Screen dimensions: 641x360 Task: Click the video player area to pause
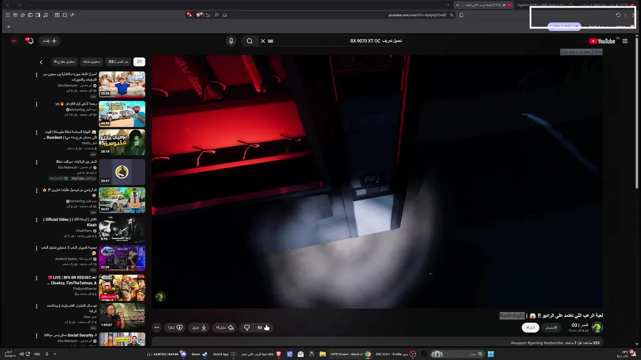tap(377, 181)
